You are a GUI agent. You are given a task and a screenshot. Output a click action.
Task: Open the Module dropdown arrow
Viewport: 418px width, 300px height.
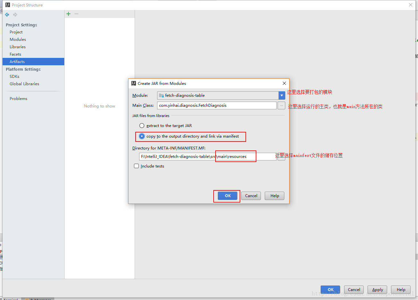pyautogui.click(x=282, y=95)
